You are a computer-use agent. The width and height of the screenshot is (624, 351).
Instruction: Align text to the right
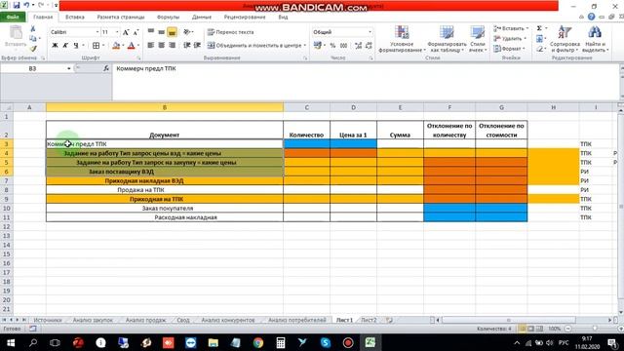[x=172, y=46]
